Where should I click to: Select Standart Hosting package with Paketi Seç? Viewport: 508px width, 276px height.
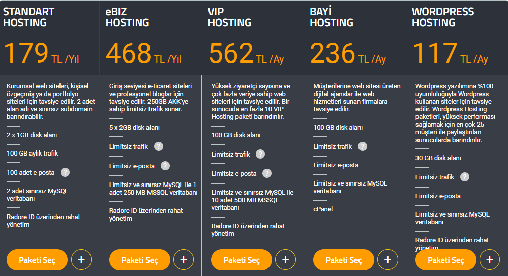tap(37, 260)
